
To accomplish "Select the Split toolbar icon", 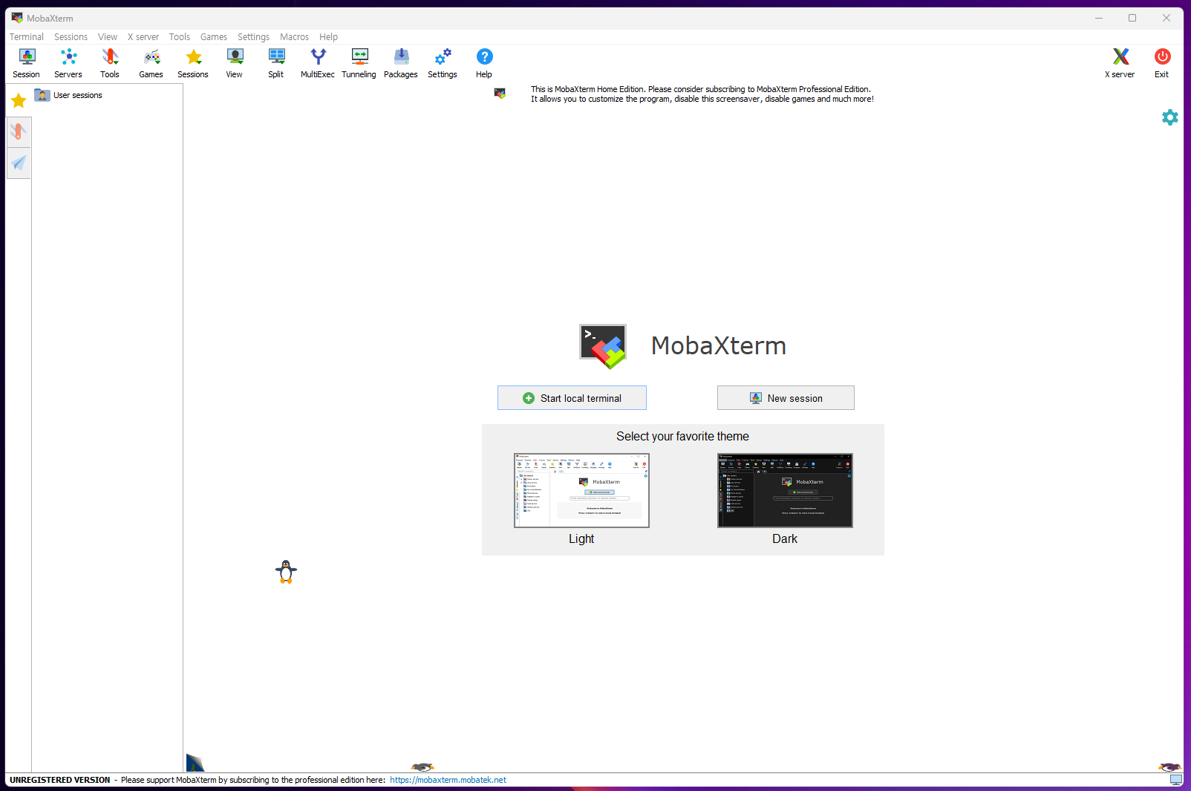I will coord(276,63).
